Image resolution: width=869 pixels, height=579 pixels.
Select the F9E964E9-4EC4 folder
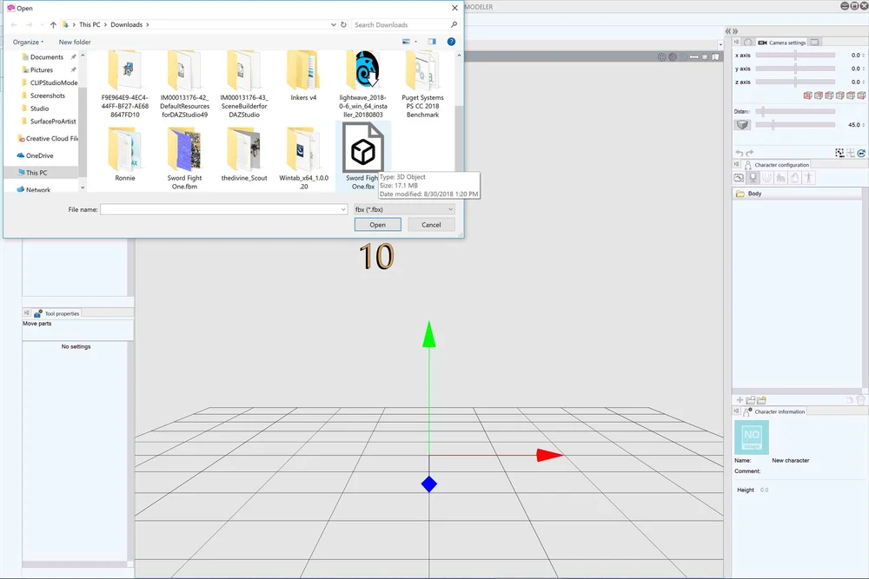125,85
